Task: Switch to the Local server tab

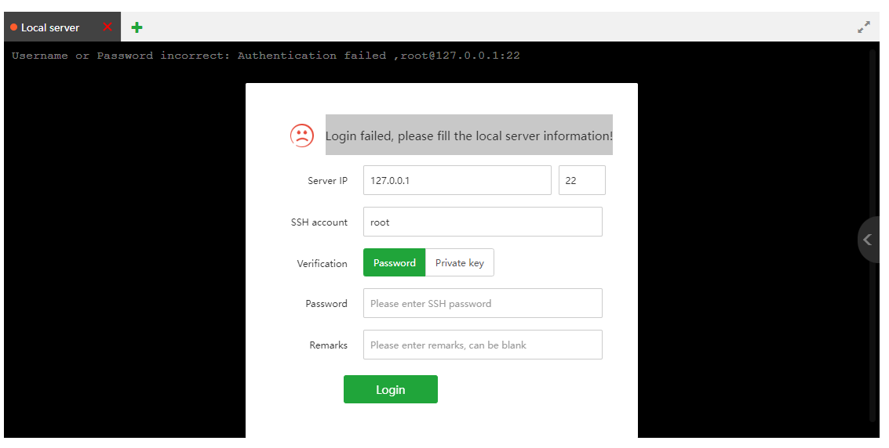Action: coord(50,27)
